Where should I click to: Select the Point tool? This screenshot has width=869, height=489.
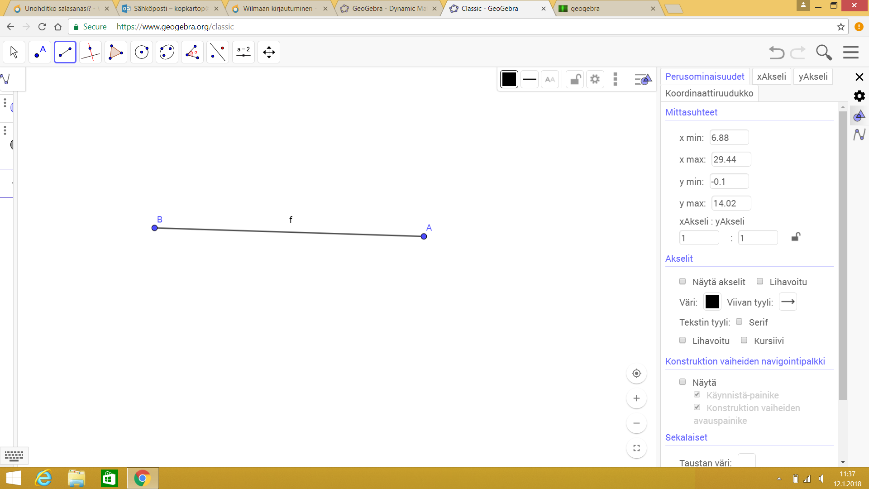click(40, 52)
